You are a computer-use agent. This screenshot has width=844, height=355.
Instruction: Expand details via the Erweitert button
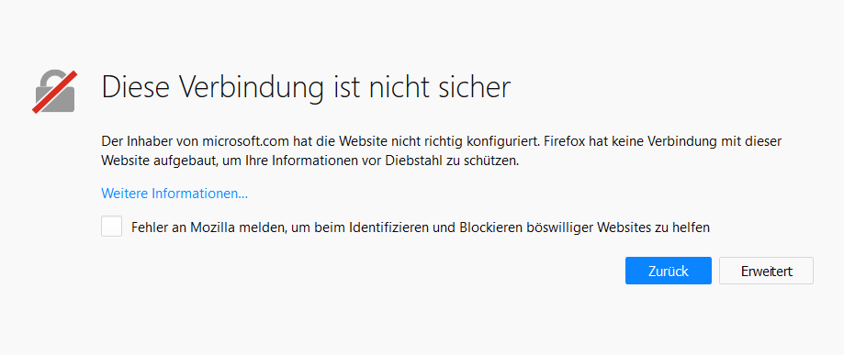click(x=766, y=271)
